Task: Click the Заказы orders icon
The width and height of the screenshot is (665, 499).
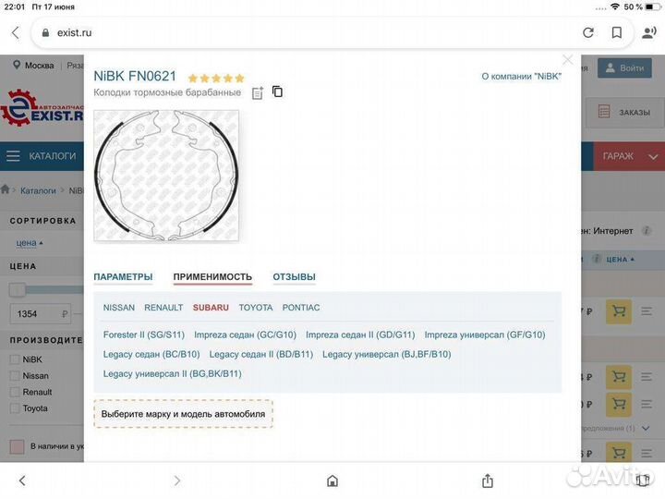Action: (604, 112)
